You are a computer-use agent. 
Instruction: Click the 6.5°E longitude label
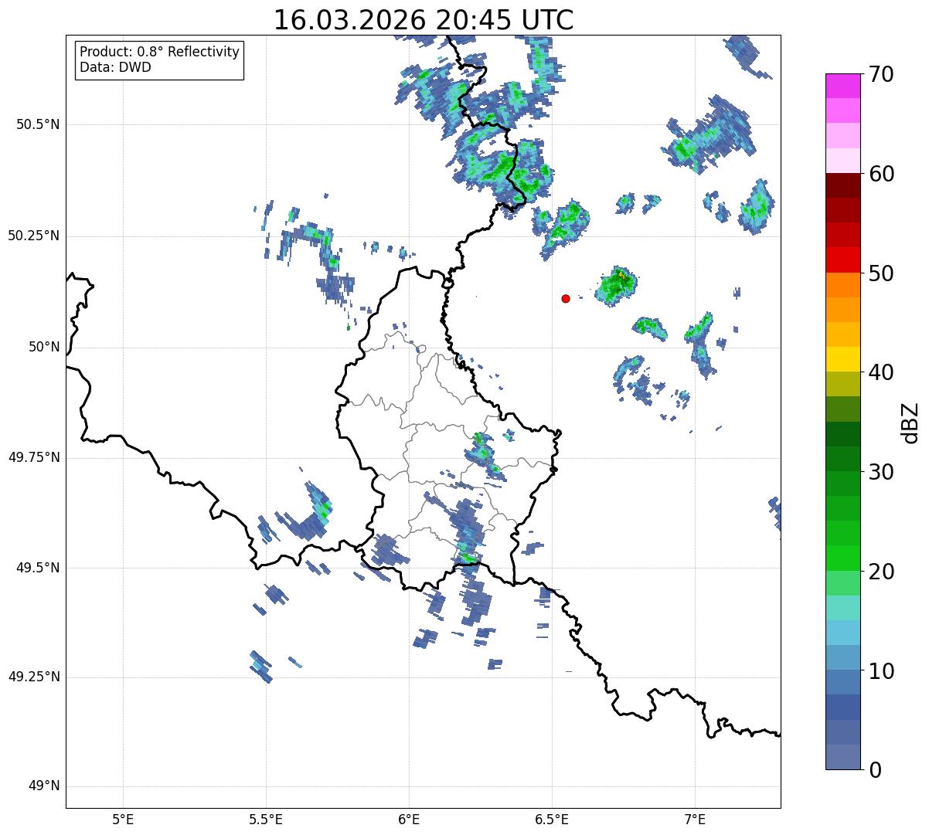pyautogui.click(x=552, y=819)
